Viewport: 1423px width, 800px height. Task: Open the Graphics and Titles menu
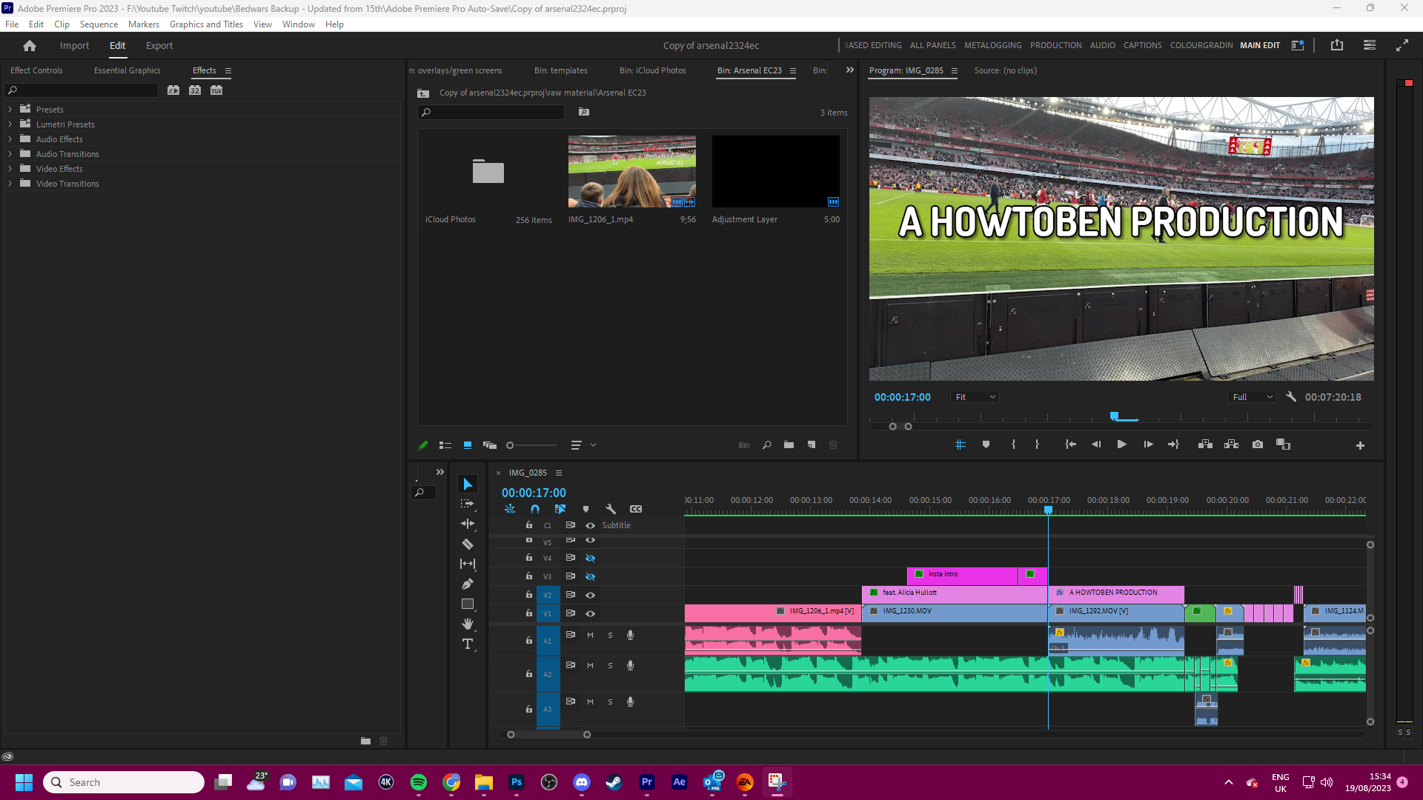coord(206,24)
